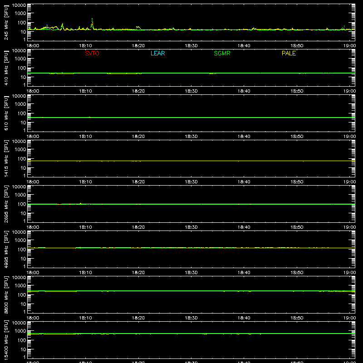
Task: Click the green SGMR station label
Action: point(222,53)
